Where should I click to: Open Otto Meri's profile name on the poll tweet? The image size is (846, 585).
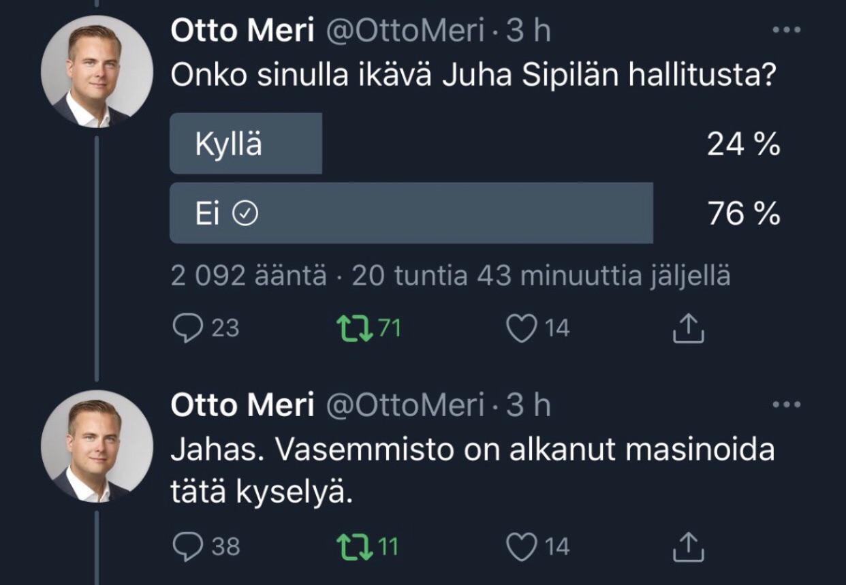coord(242,31)
